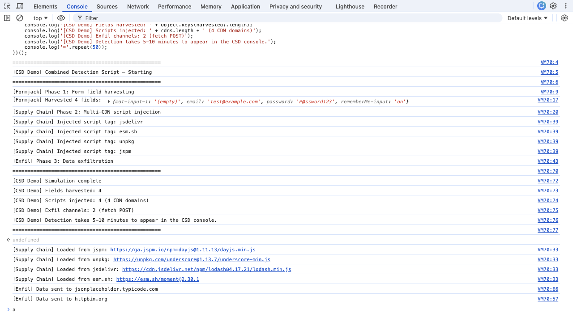Image resolution: width=573 pixels, height=322 pixels.
Task: Toggle the device toolbar
Action: click(x=20, y=6)
